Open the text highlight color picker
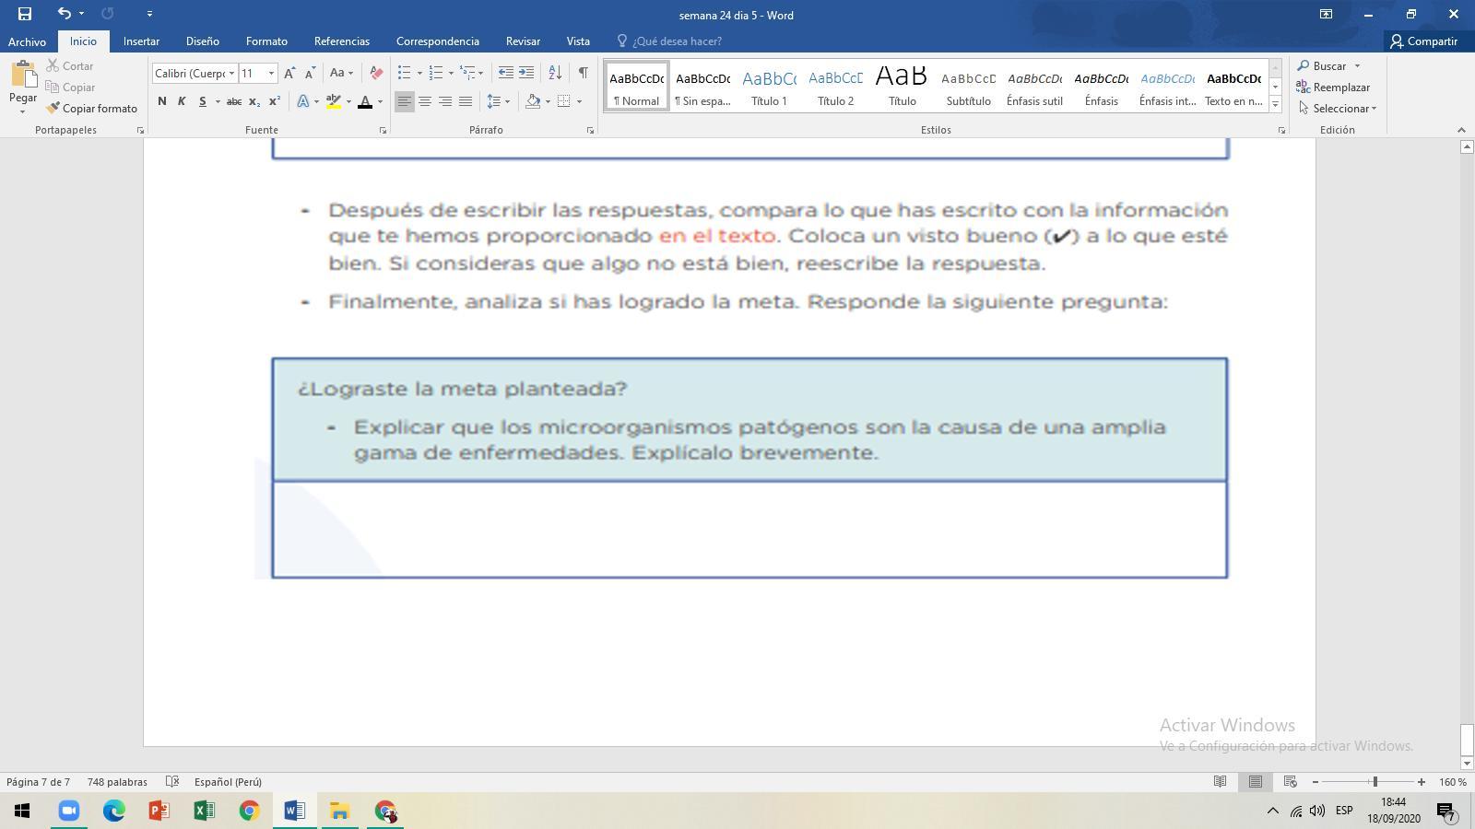 coord(334,101)
